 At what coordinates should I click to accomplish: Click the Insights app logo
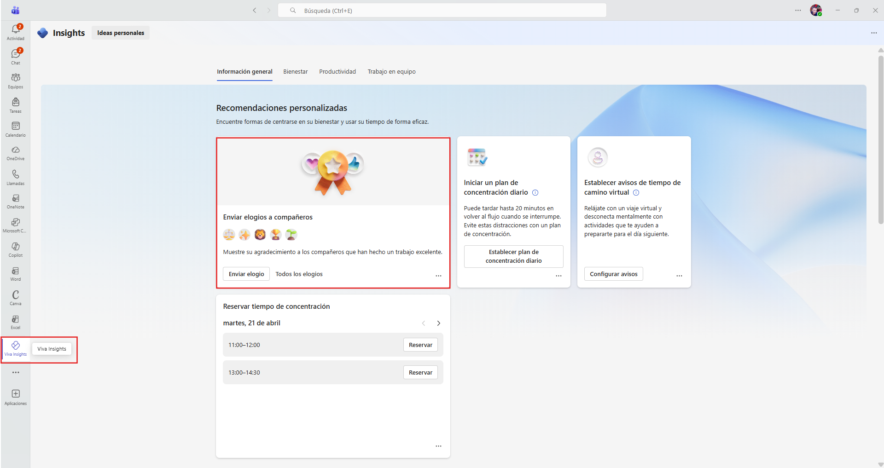43,33
